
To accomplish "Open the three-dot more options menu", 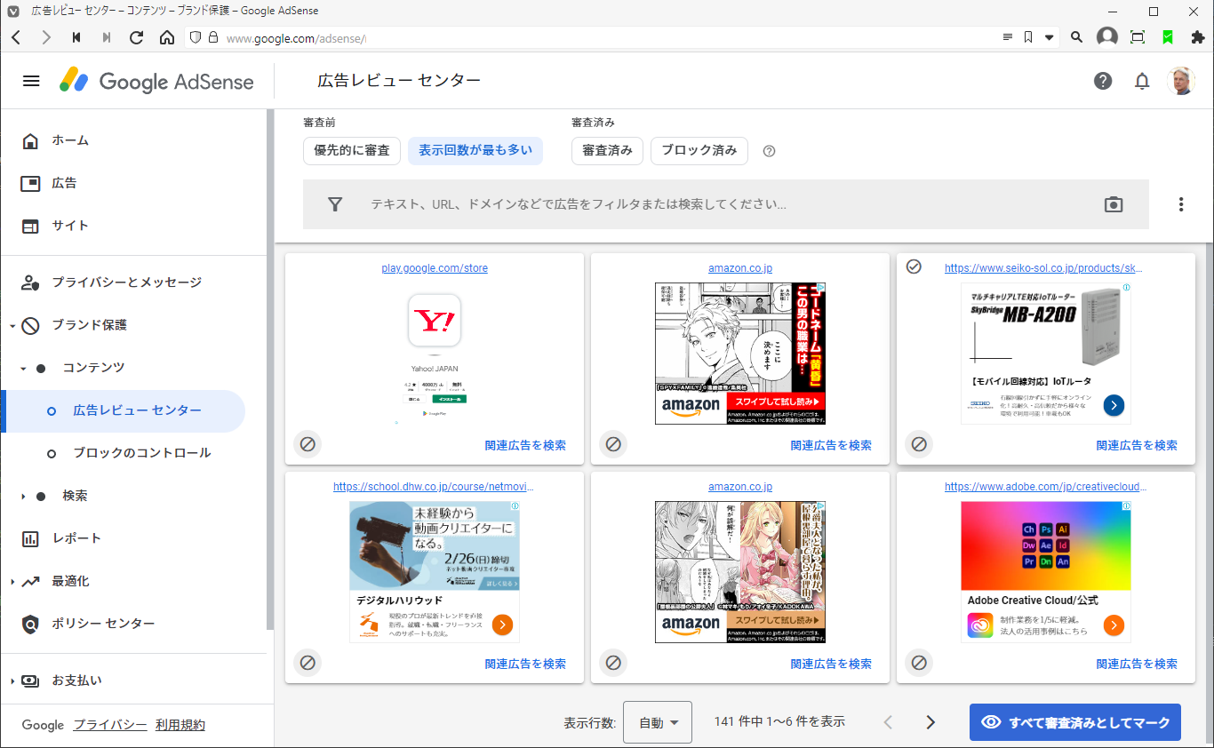I will pyautogui.click(x=1181, y=204).
